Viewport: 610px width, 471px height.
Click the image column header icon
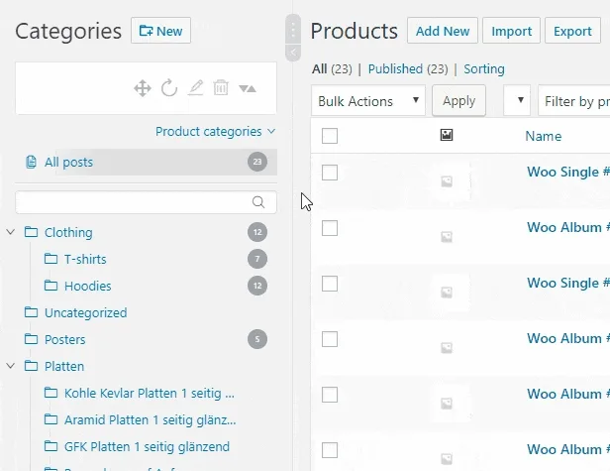click(x=447, y=136)
